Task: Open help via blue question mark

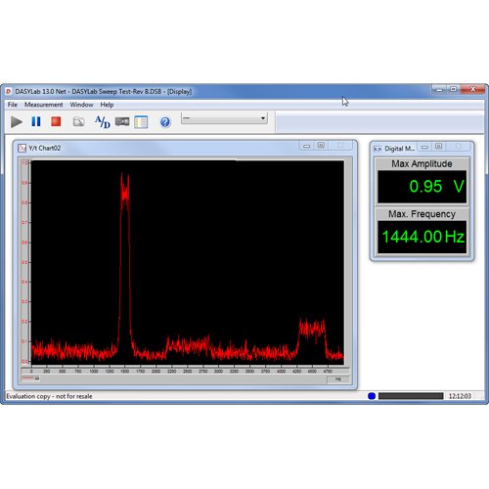Action: point(165,122)
